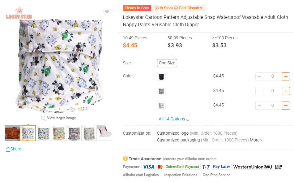This screenshot has height=182, width=294.
Task: Click the Mastercard payment icon
Action: click(160, 167)
